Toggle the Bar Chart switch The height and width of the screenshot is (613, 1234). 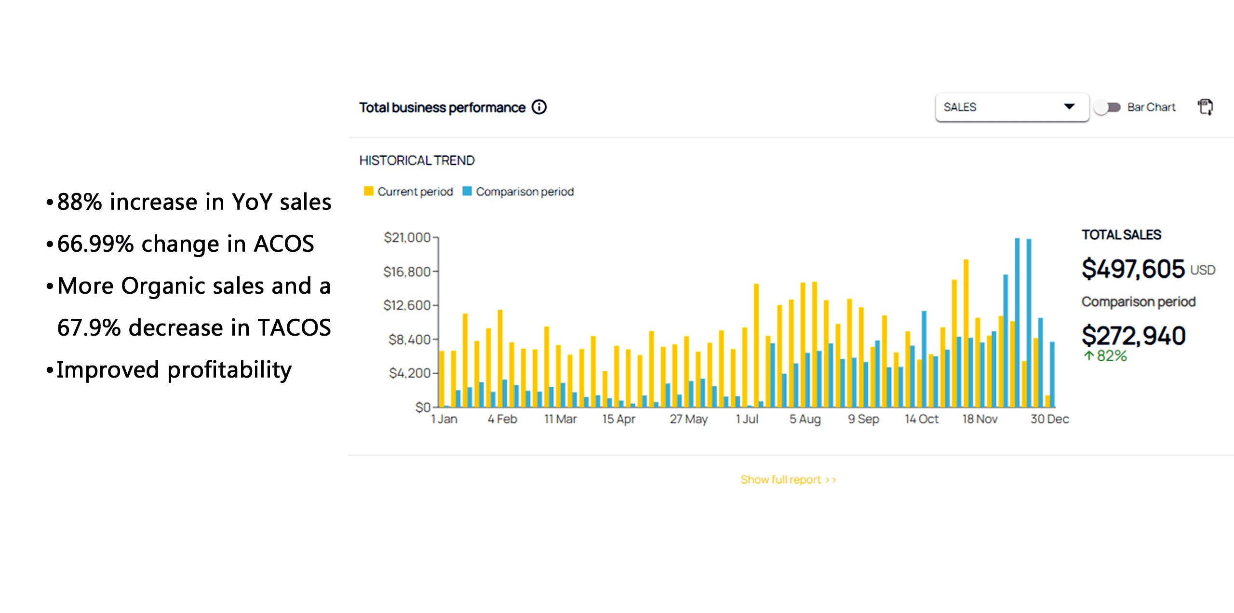pyautogui.click(x=1107, y=107)
